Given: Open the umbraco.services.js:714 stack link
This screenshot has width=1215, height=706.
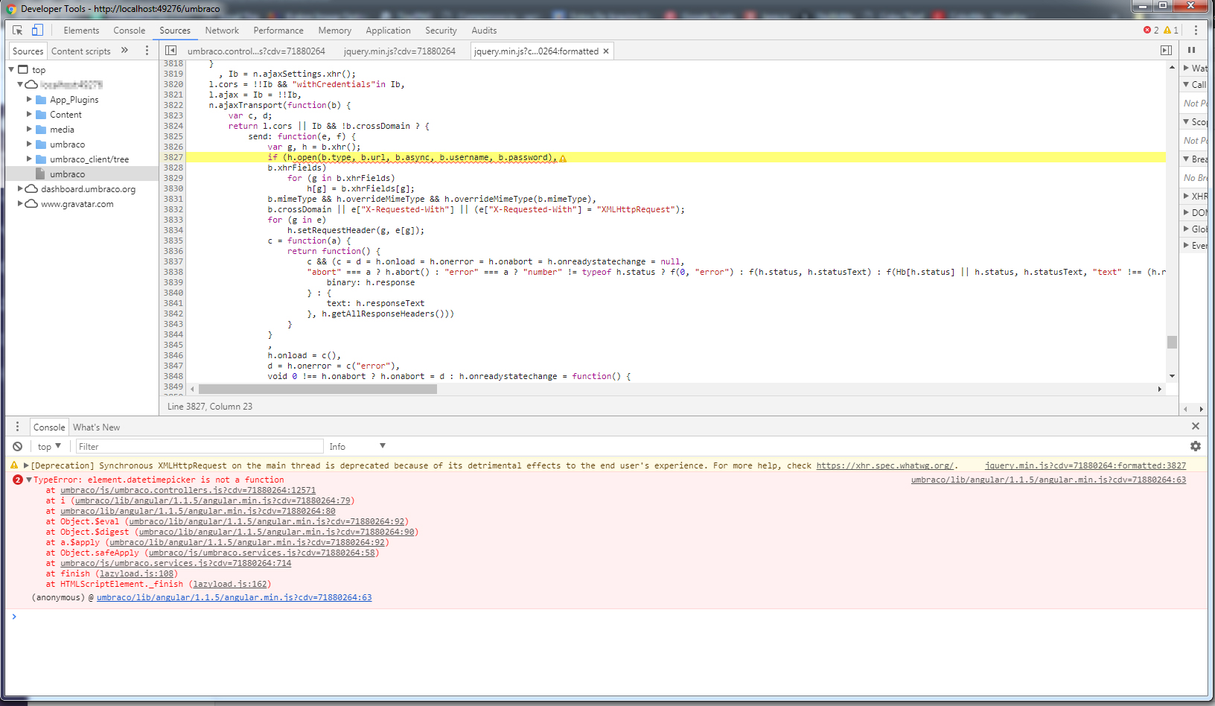Looking at the screenshot, I should pos(176,563).
